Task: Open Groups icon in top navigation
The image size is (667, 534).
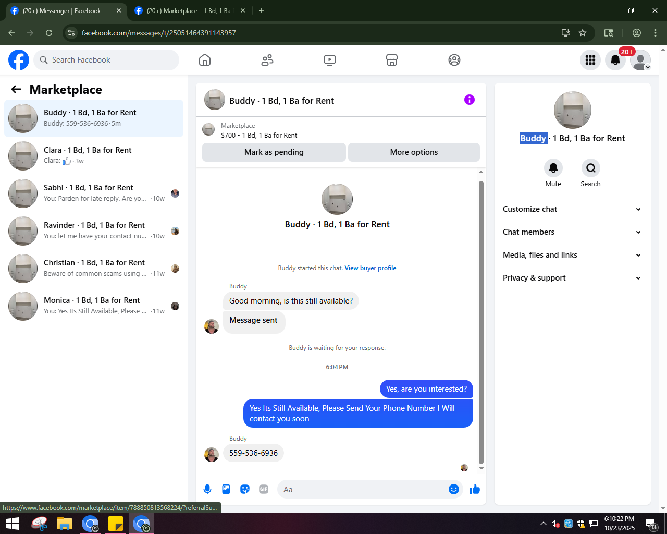Action: pyautogui.click(x=454, y=60)
